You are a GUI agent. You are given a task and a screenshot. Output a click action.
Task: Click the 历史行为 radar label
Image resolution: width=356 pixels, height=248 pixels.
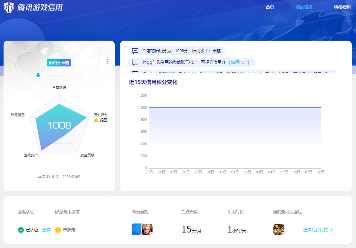(x=101, y=115)
